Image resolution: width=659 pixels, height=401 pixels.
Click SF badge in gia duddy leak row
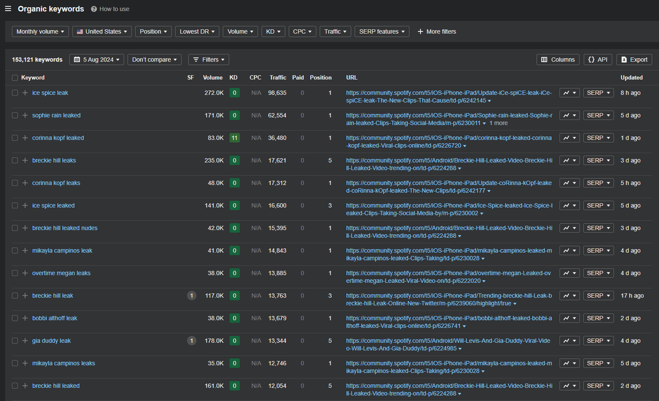point(191,341)
